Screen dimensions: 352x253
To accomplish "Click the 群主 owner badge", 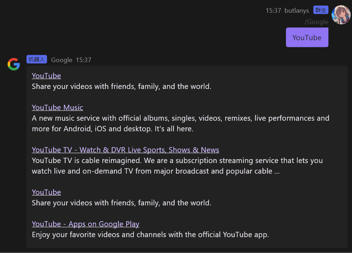I will [x=321, y=10].
